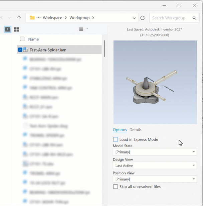Navigate to Workgroup in breadcrumb
203x206 pixels.
coord(79,18)
